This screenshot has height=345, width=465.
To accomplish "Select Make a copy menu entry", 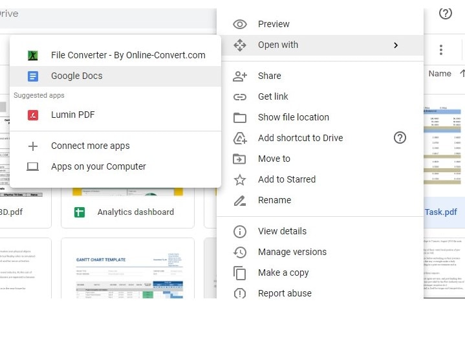I will [x=283, y=273].
